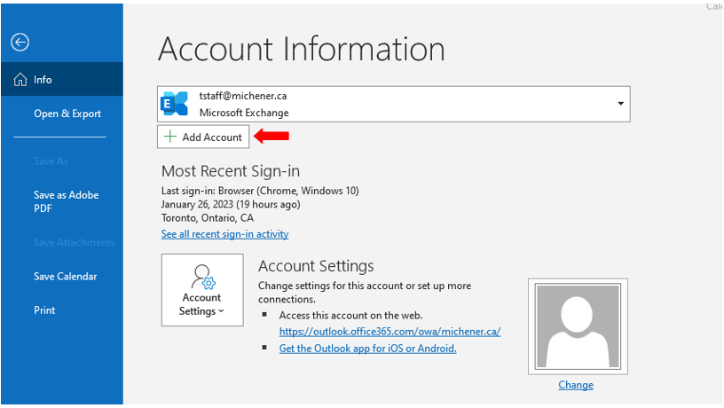The width and height of the screenshot is (724, 408).
Task: Click the tstaff@michener.ca account text
Action: coord(243,96)
